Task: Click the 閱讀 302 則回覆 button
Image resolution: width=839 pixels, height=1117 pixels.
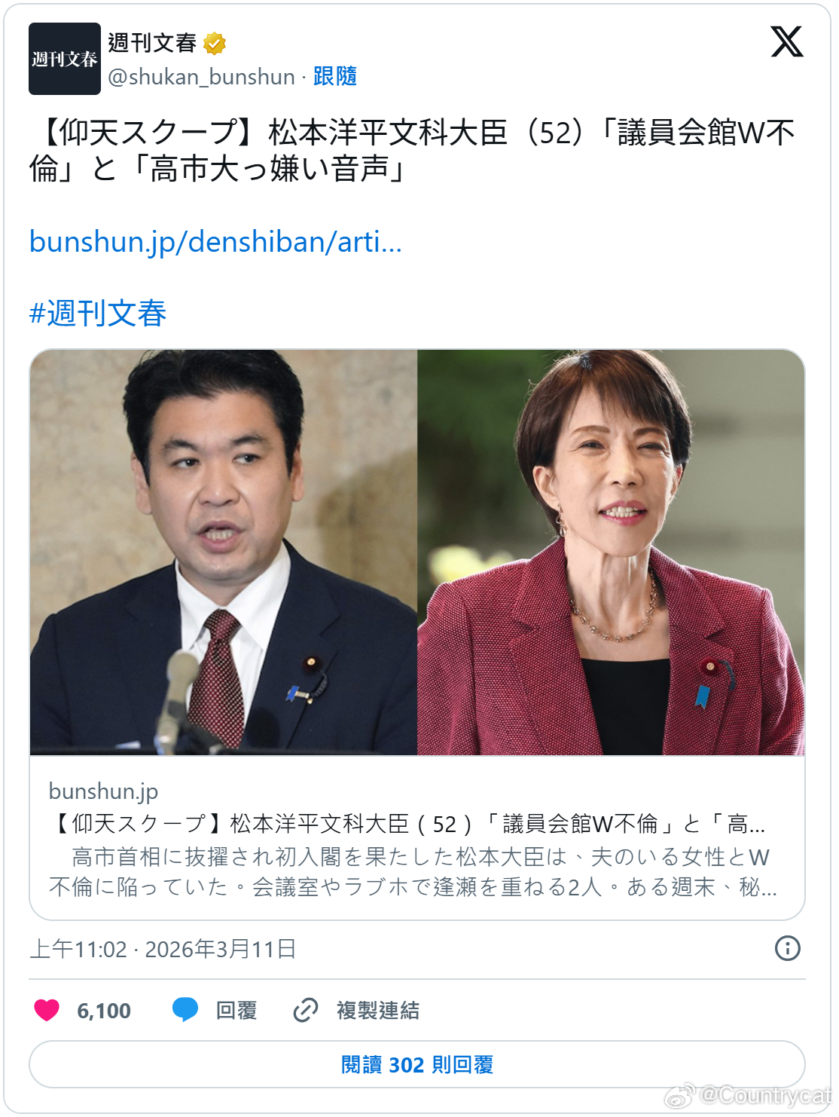Action: 417,1064
